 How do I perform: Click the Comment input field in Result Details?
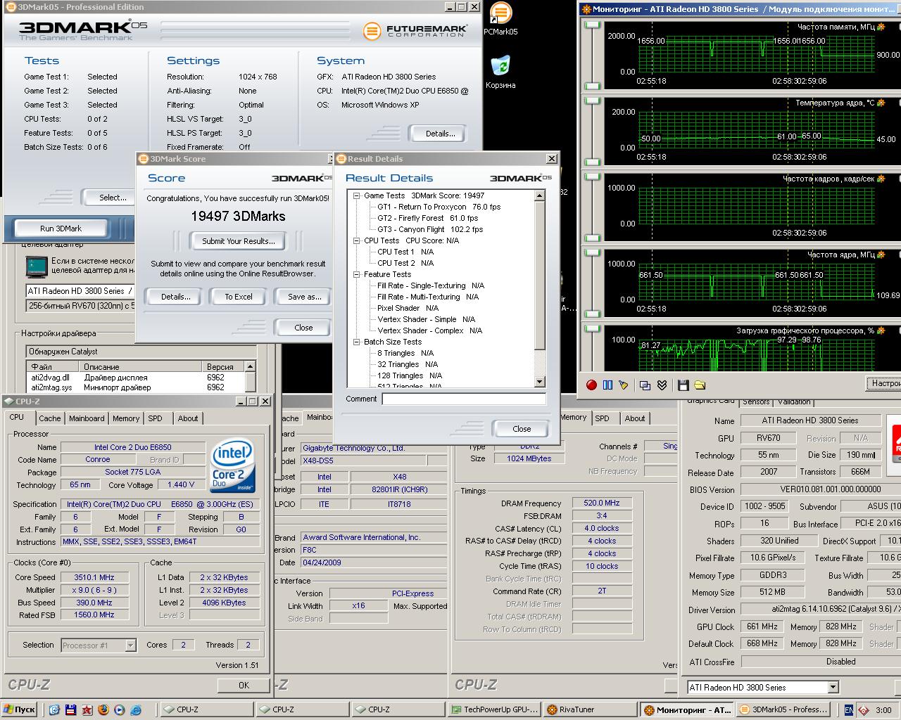[x=464, y=399]
